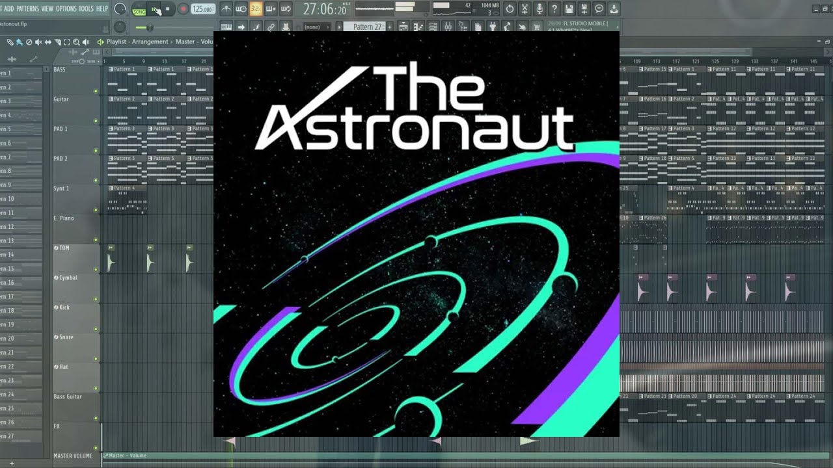The image size is (833, 468).
Task: Select the Synt 1 track header
Action: point(76,198)
